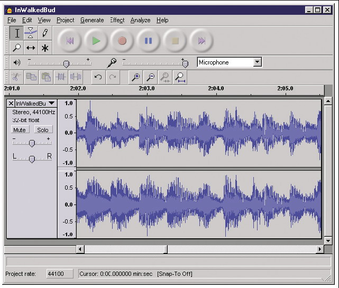339x288 pixels.
Task: Click the 32-bit float track info text
Action: click(x=26, y=120)
